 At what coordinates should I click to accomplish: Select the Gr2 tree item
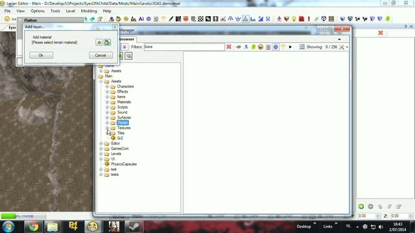pyautogui.click(x=120, y=138)
